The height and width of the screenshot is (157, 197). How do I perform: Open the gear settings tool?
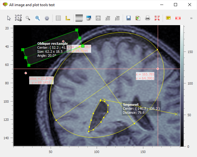47,18
